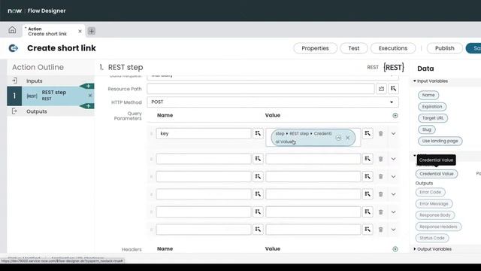Open data pill picker for second row value
Screen dimensions: 481x271
click(368, 159)
